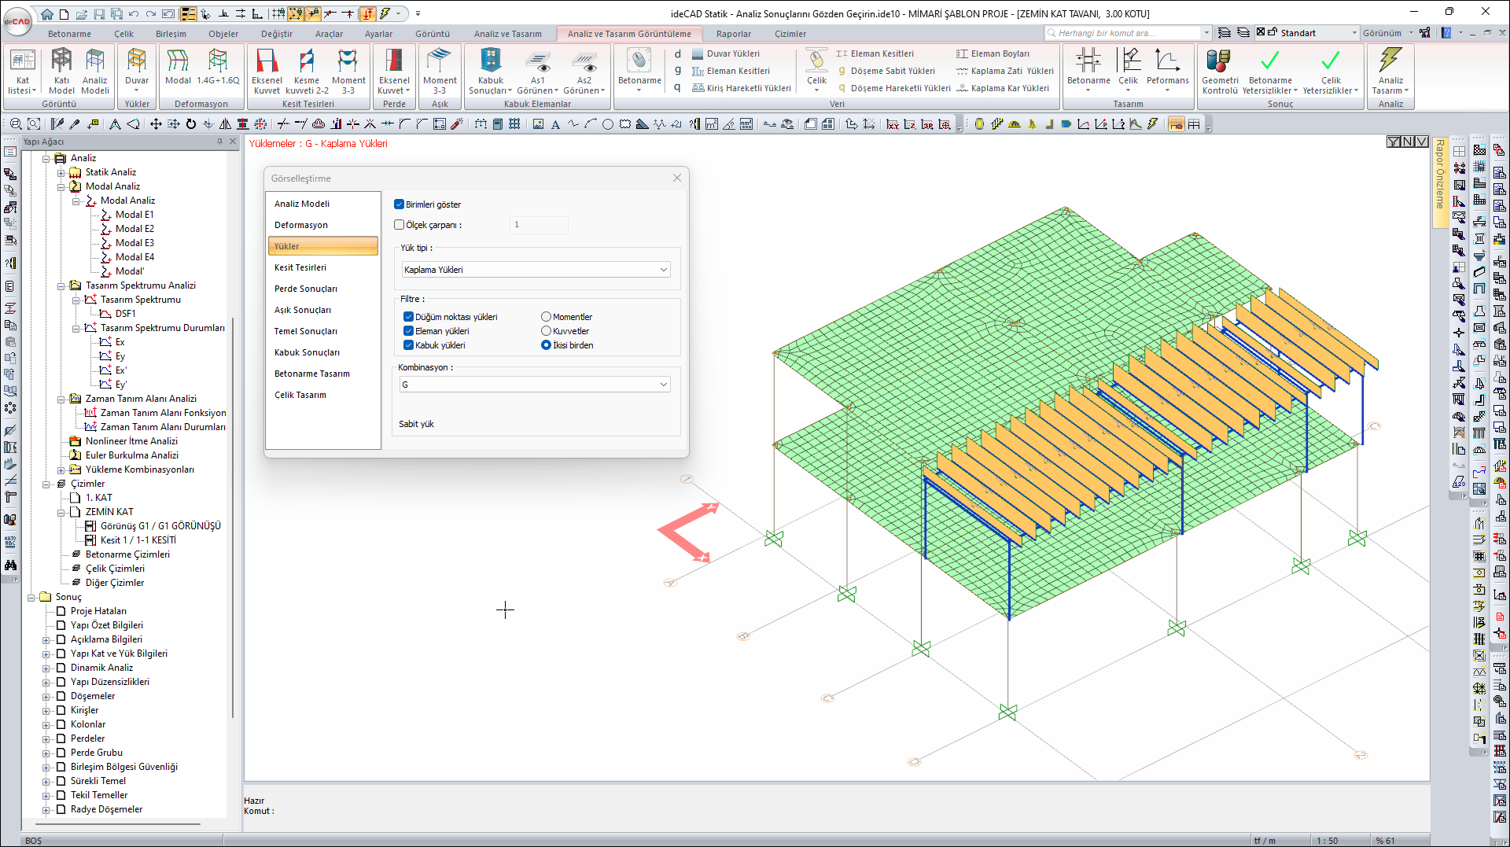Expand the Döşemeler tree node
Viewport: 1510px width, 847px height.
[x=46, y=697]
